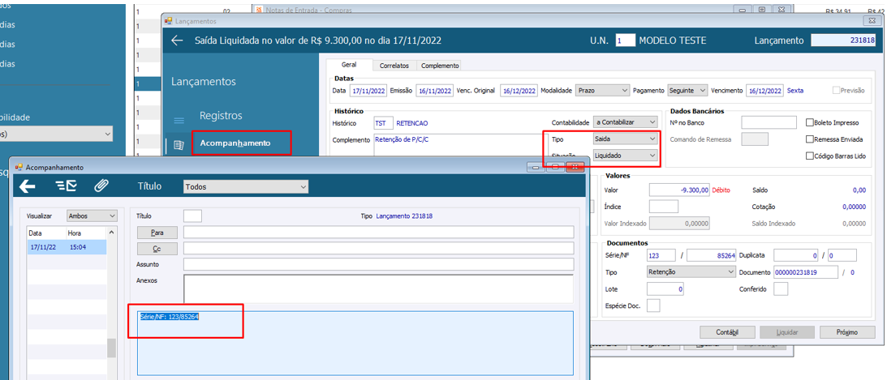Open the Pagamento dropdown showing Seguinte
The width and height of the screenshot is (887, 380).
point(687,91)
